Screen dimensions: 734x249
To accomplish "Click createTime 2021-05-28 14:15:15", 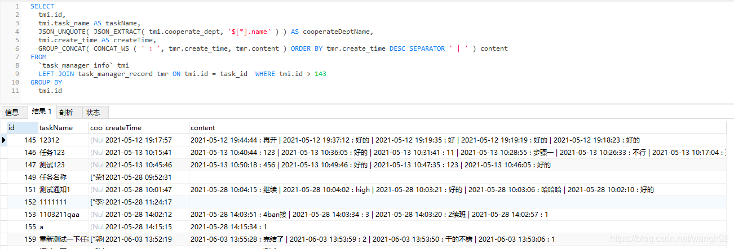I will point(147,226).
